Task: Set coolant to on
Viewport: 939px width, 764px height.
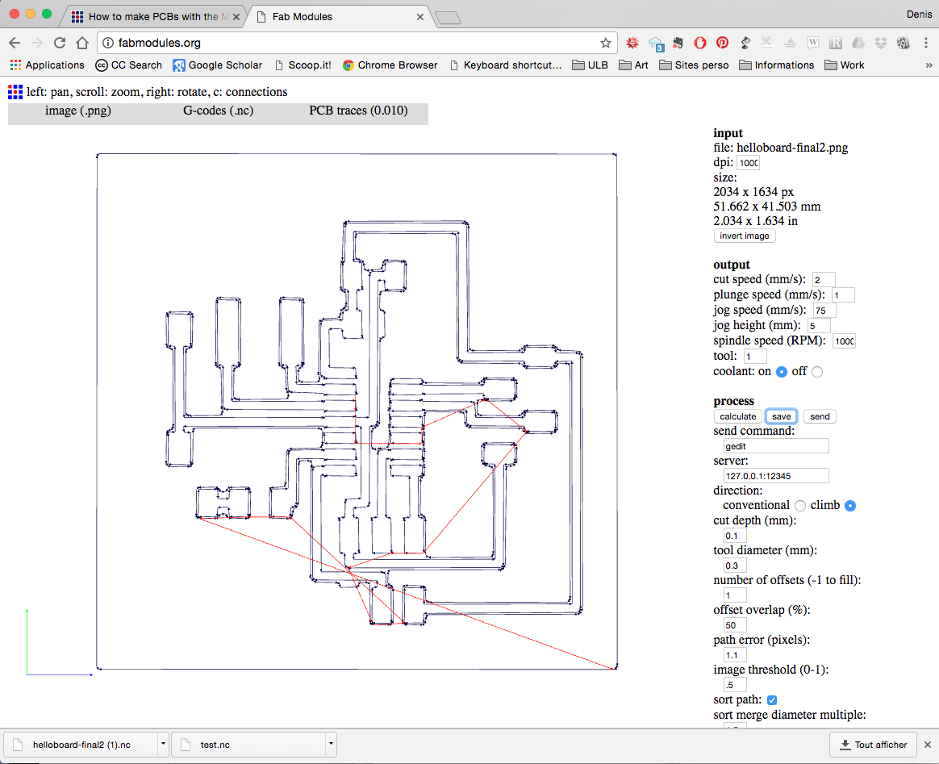Action: point(781,372)
